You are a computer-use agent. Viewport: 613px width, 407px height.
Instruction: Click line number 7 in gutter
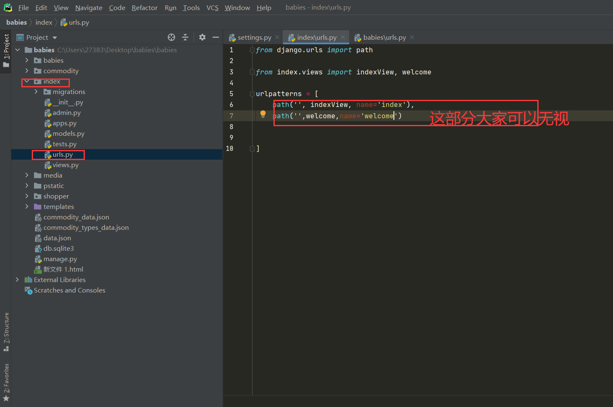click(231, 116)
